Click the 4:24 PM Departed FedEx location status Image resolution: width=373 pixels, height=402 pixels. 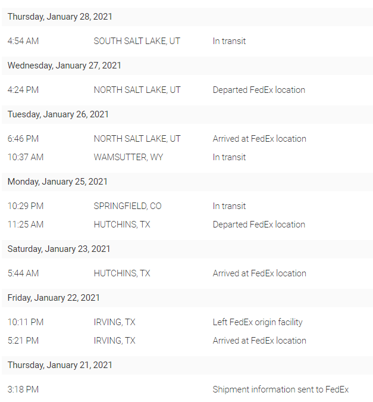click(259, 90)
